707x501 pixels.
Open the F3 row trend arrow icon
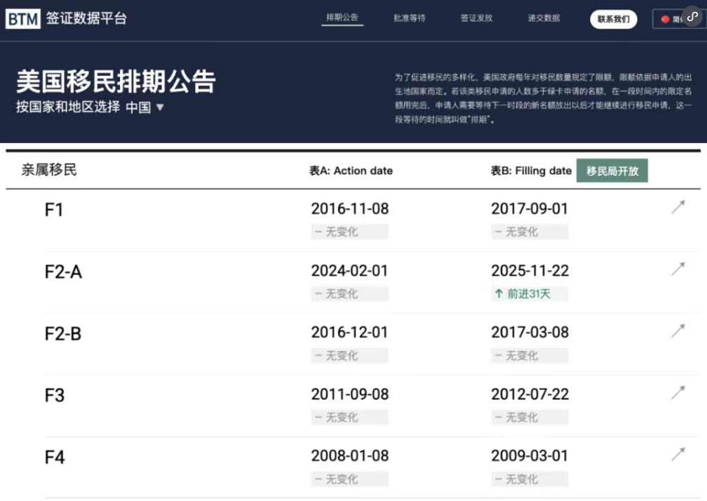(678, 393)
